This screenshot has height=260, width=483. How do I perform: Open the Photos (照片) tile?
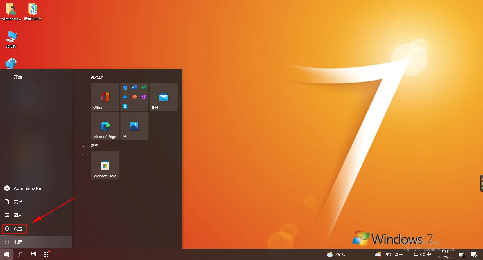[x=134, y=126]
